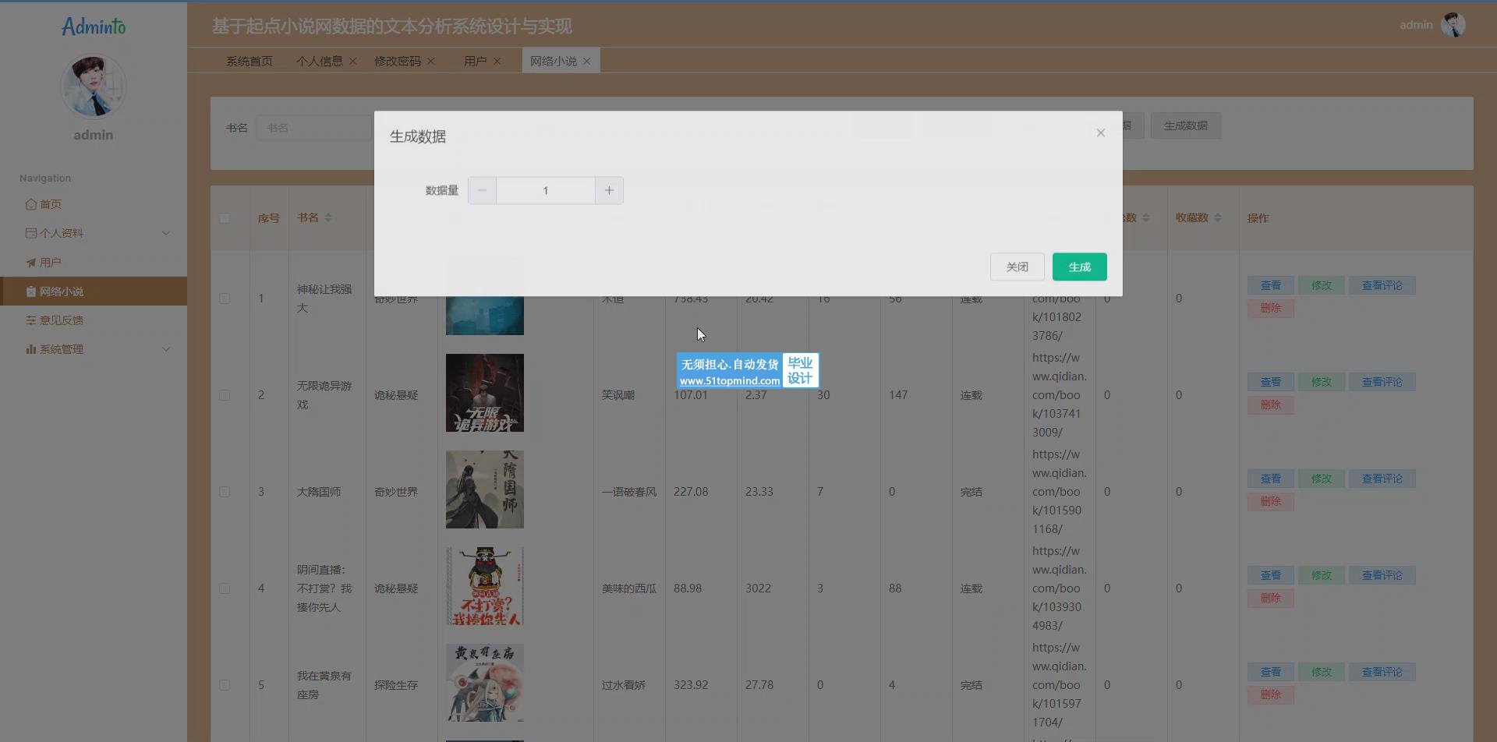Viewport: 1497px width, 742px height.
Task: Click the 关闭 button in dialog
Action: coord(1017,267)
